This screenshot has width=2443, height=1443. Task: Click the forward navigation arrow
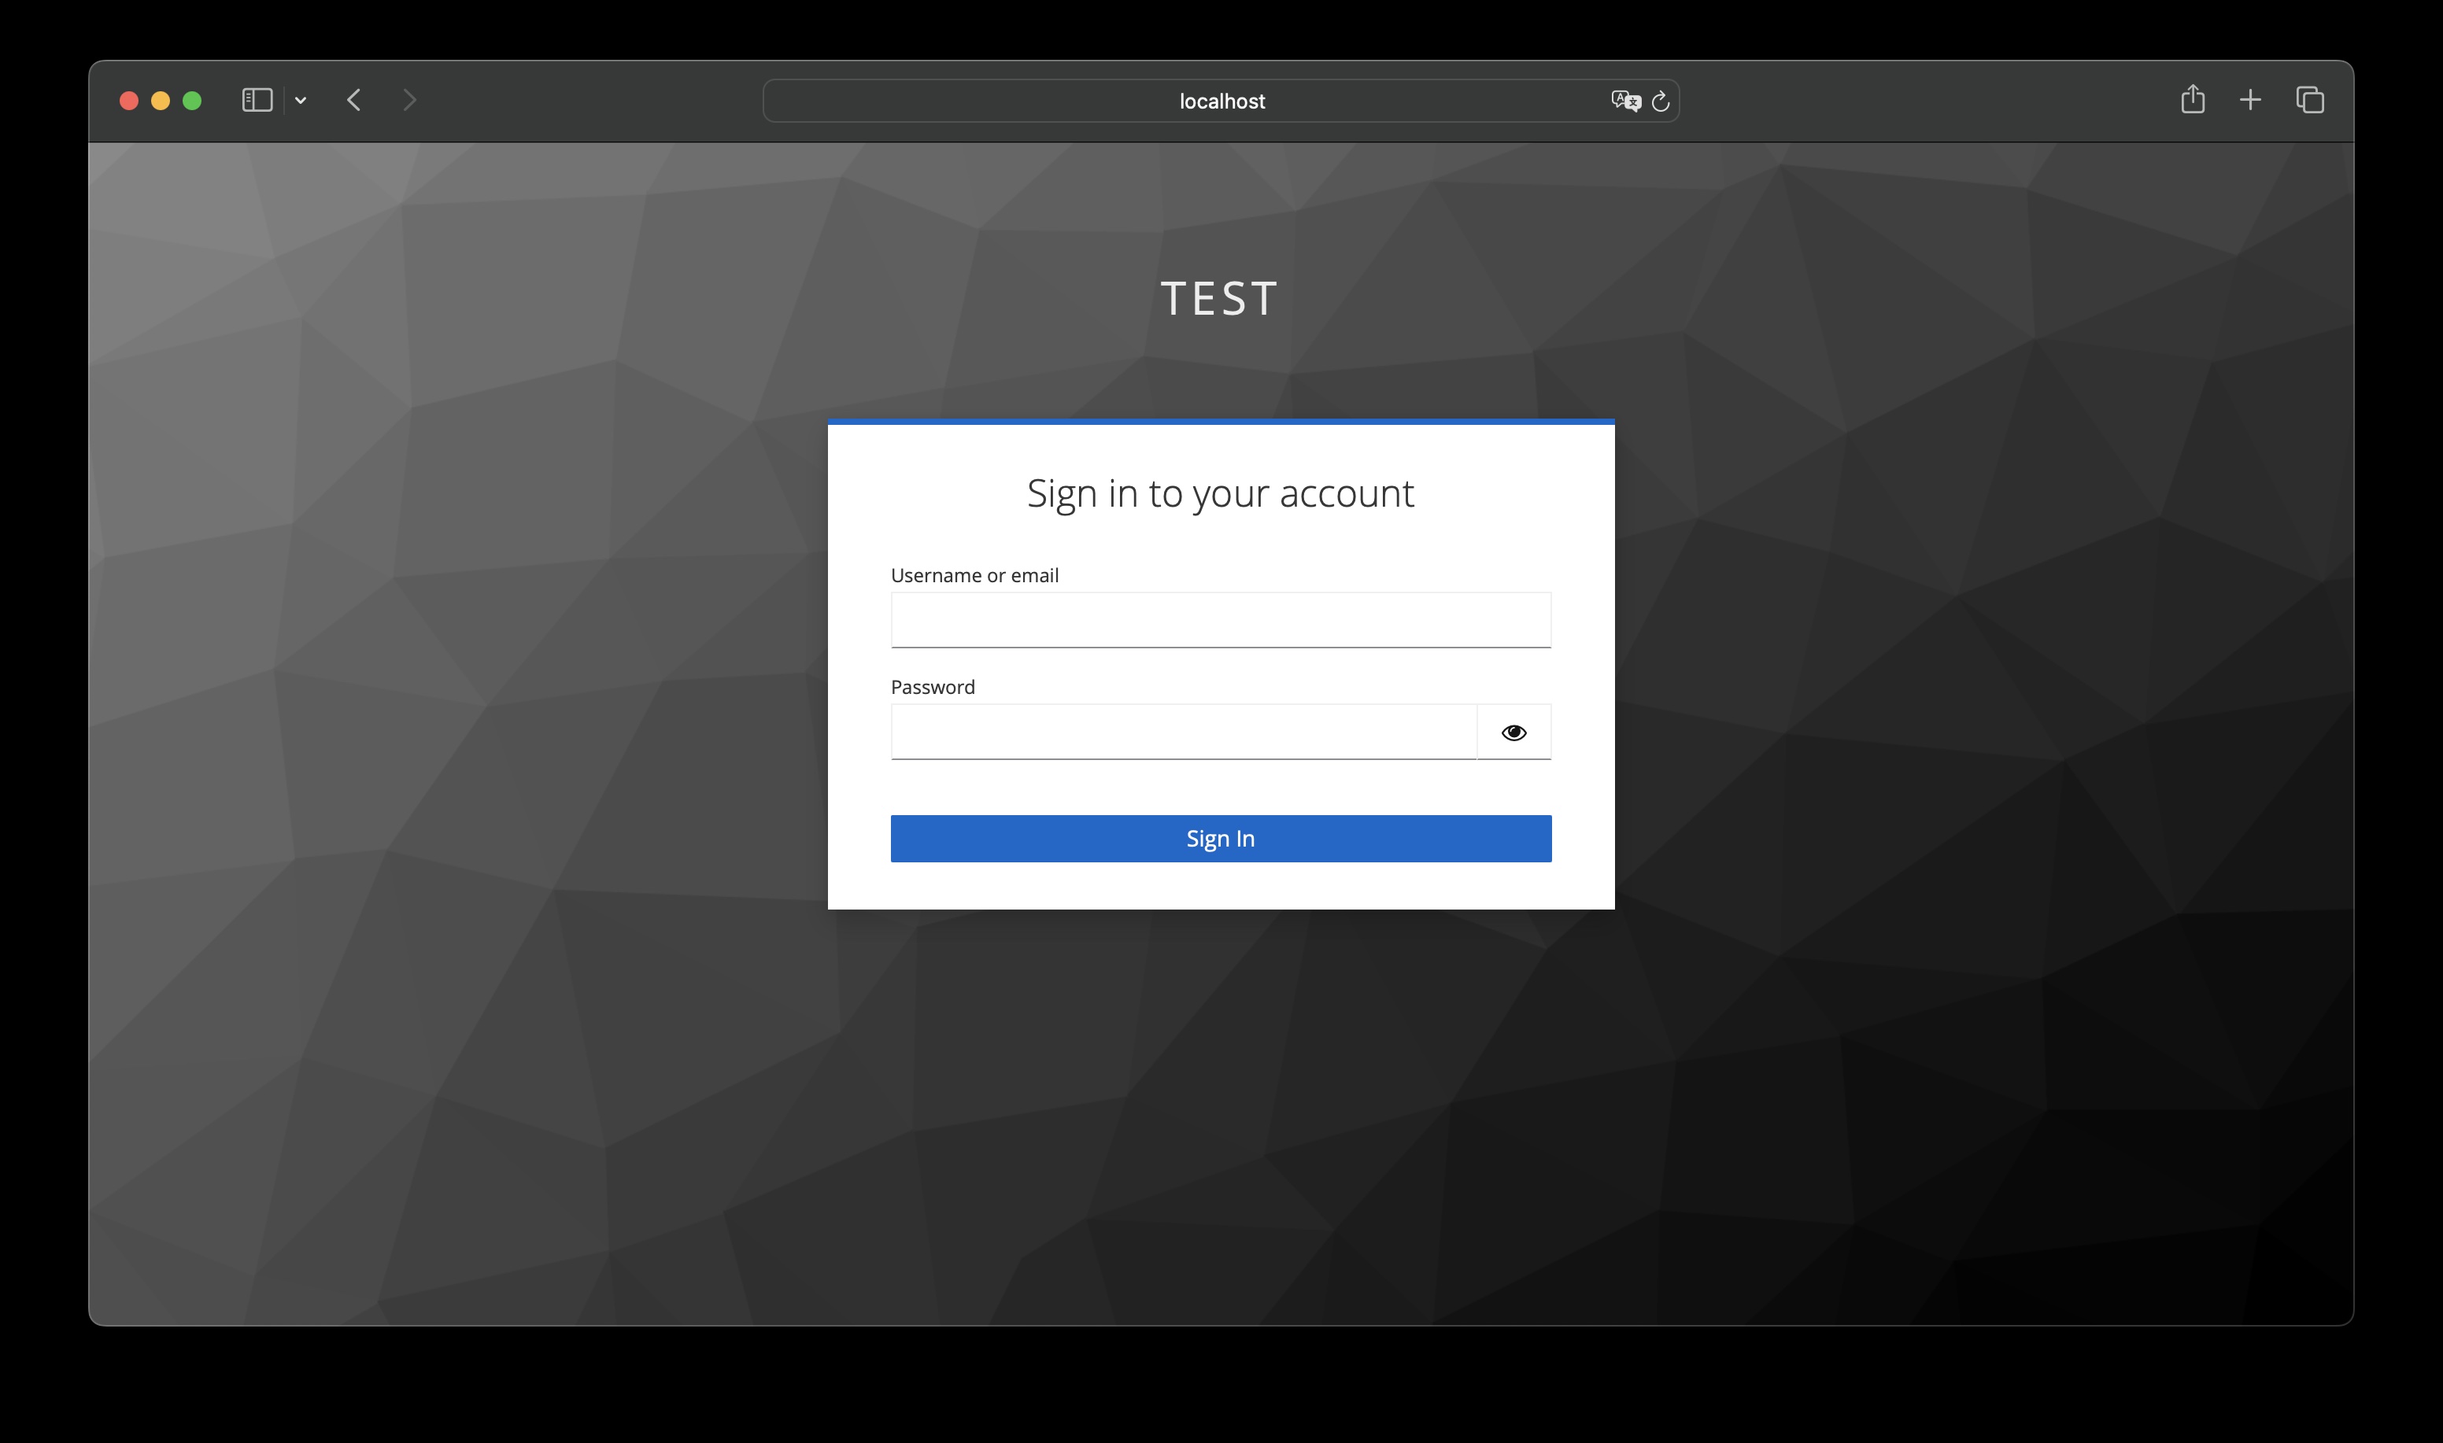411,100
